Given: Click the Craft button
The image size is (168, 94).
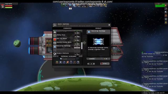Looking at the screenshot, I should [105, 64].
